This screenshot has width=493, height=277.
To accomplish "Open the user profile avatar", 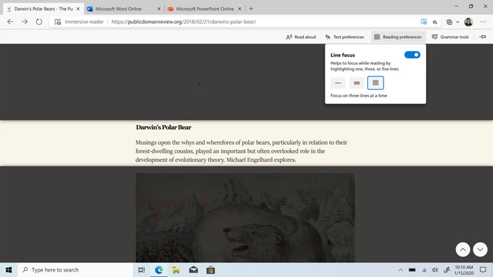I will (468, 22).
